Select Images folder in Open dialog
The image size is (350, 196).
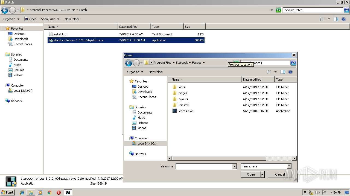pyautogui.click(x=180, y=93)
